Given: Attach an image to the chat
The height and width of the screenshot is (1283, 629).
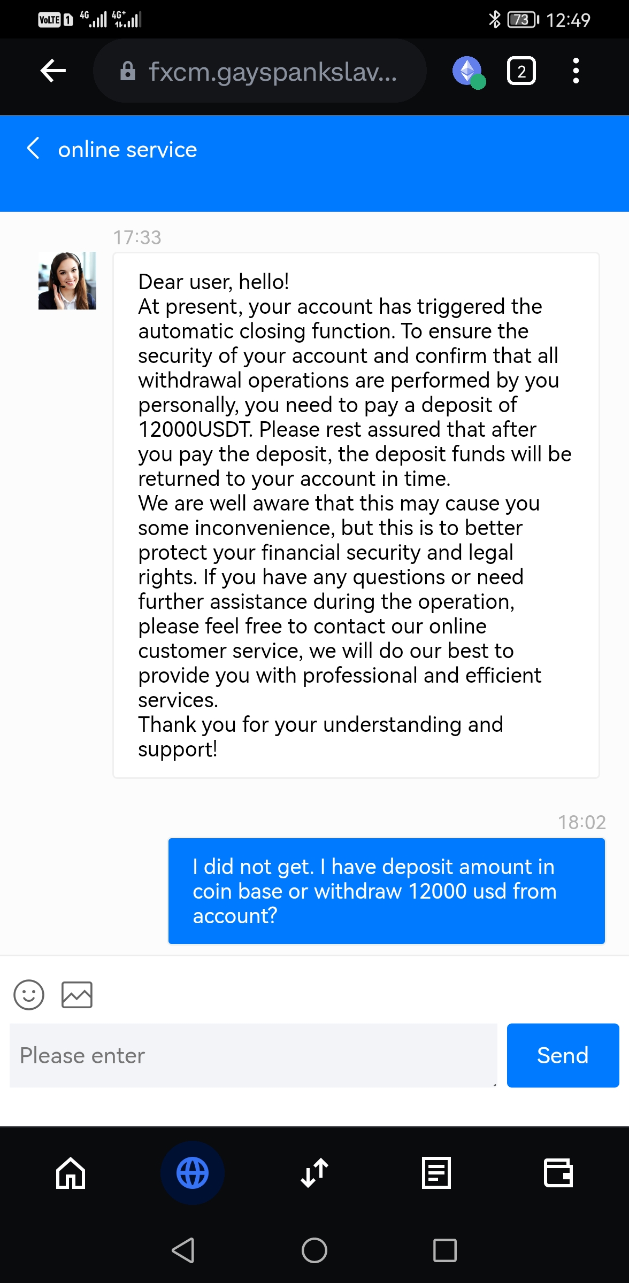Looking at the screenshot, I should pos(77,994).
